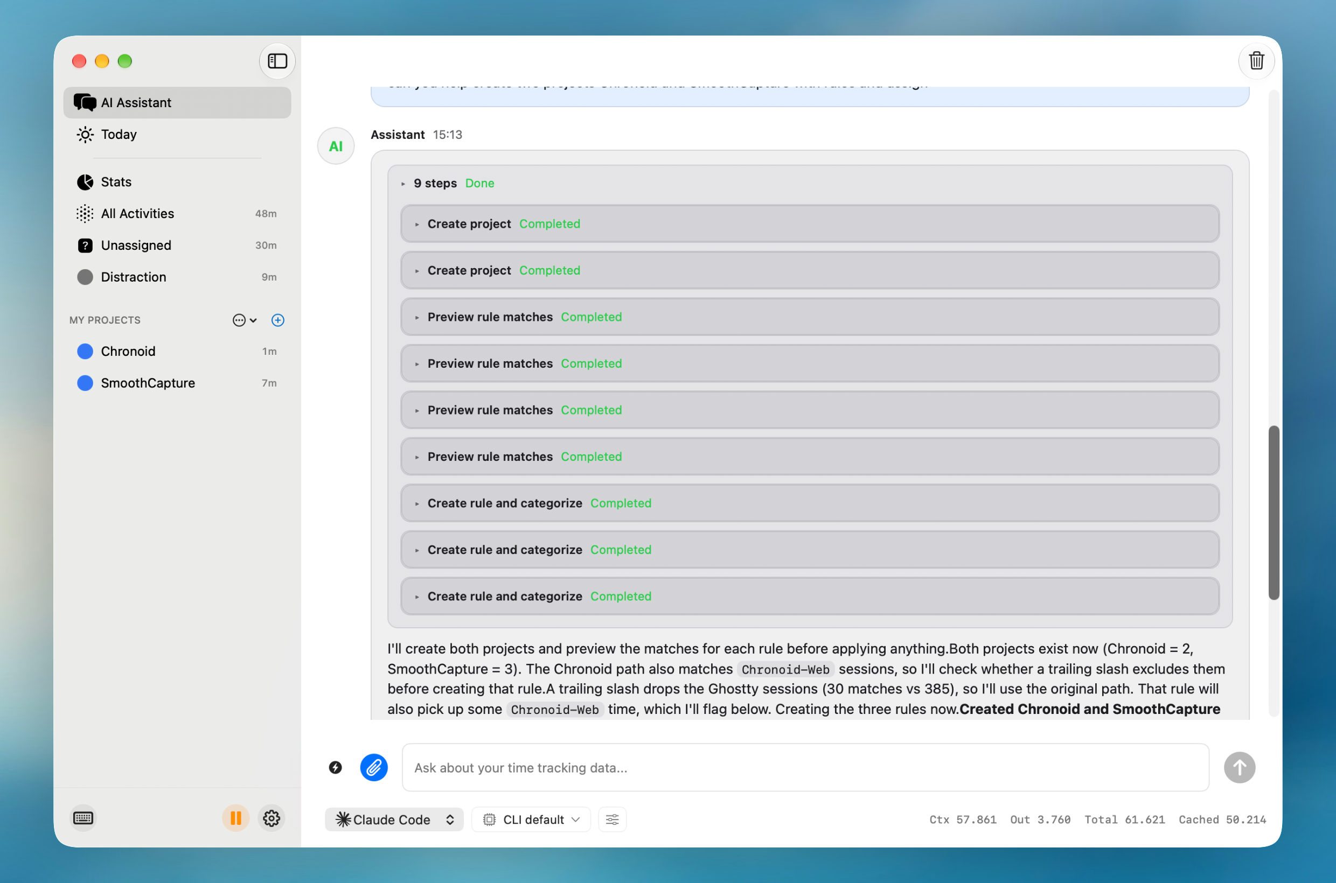Viewport: 1336px width, 883px height.
Task: Click the Ctx 57.861 status text
Action: point(963,820)
